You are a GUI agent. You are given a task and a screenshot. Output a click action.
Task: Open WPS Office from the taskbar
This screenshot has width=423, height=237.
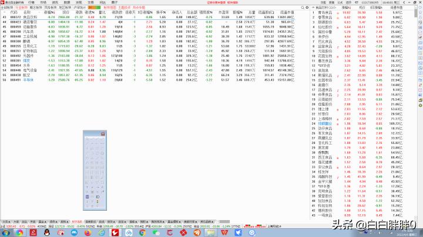pyautogui.click(x=224, y=232)
